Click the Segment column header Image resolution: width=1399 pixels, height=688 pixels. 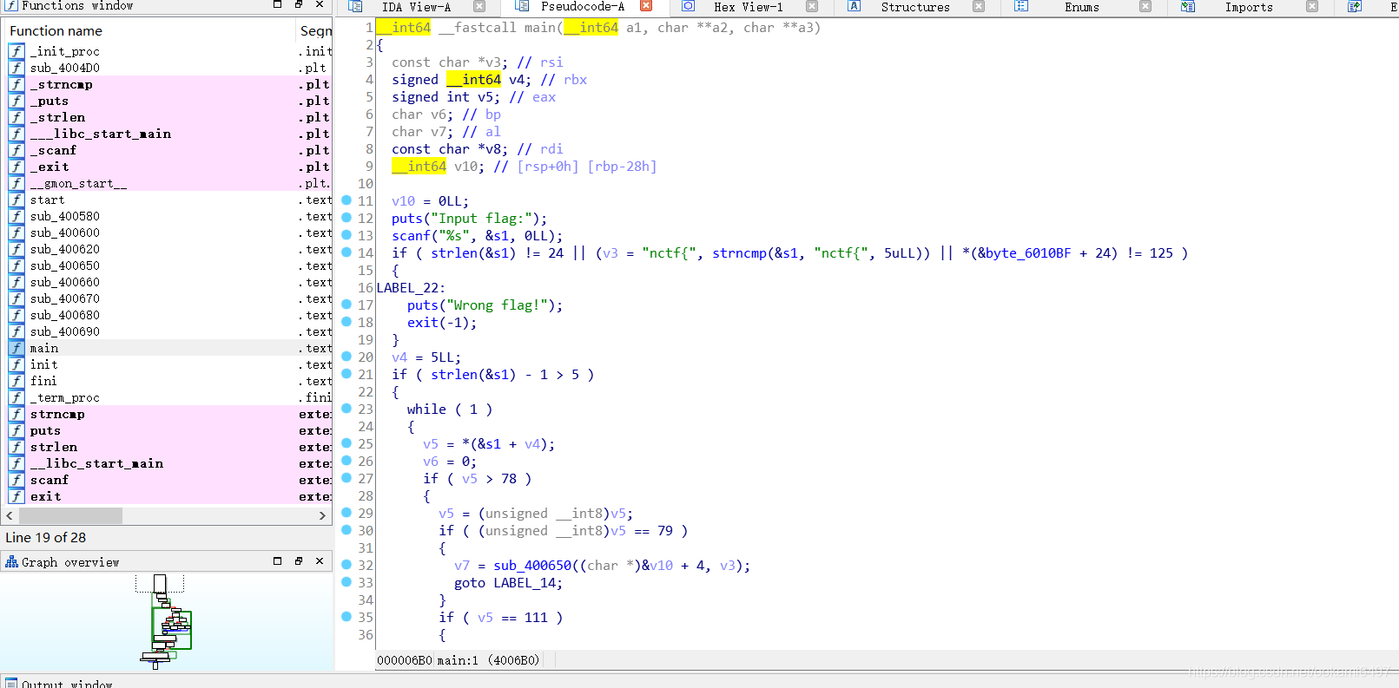pos(315,30)
